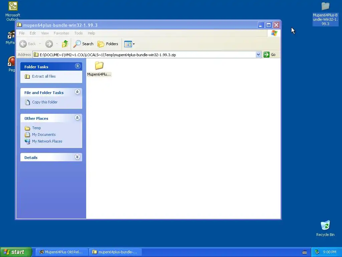Viewport: 342px width, 257px height.
Task: Open Temp under Other Places
Action: coord(36,128)
